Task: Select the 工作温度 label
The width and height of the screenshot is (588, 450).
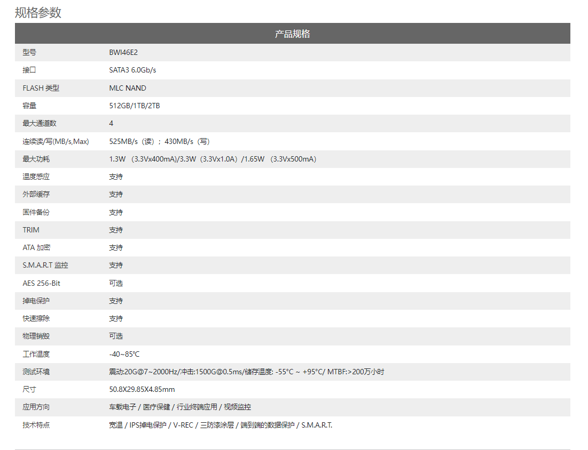Action: (x=36, y=354)
